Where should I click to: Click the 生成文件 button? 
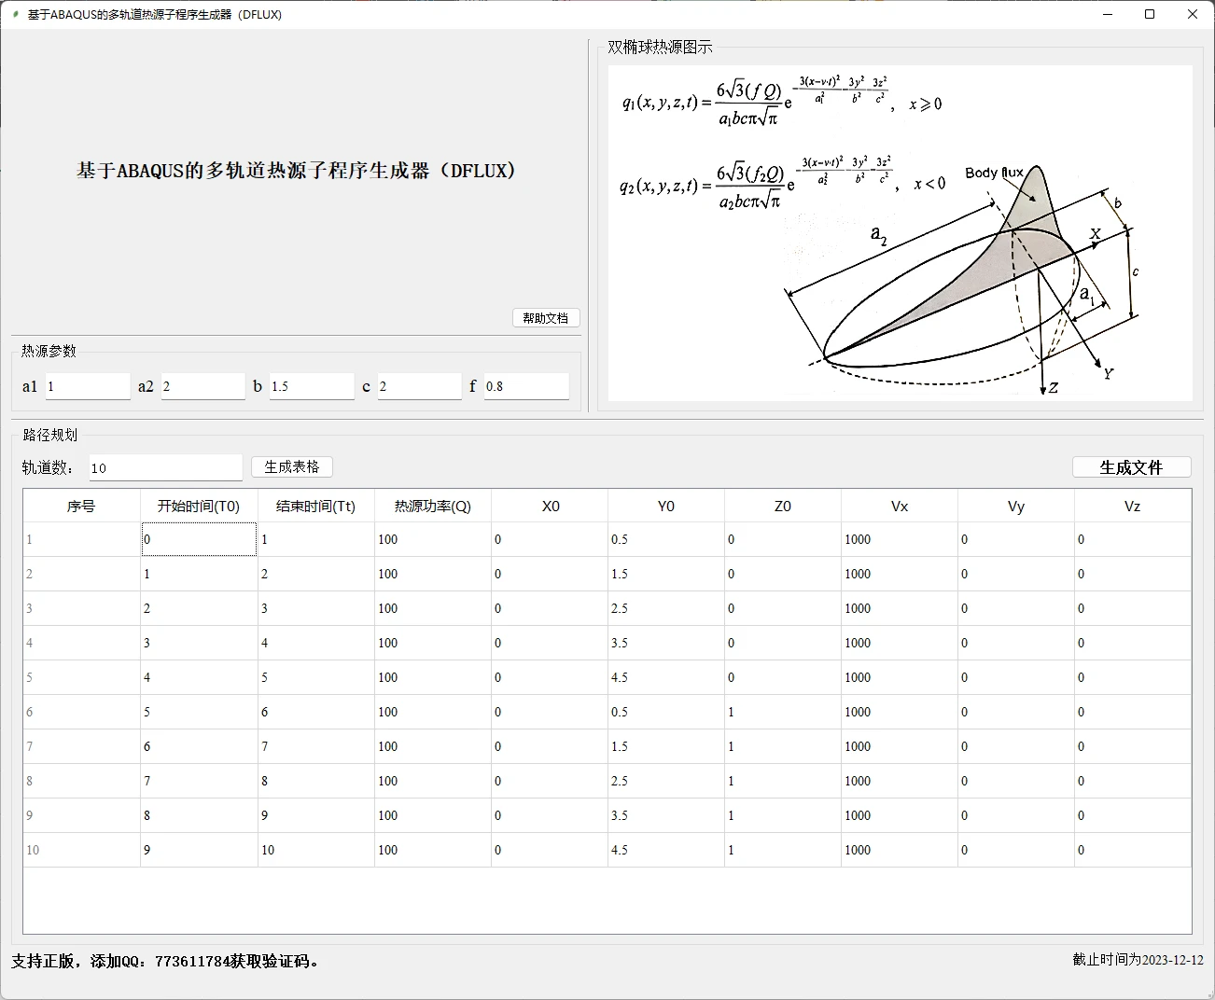pos(1131,467)
